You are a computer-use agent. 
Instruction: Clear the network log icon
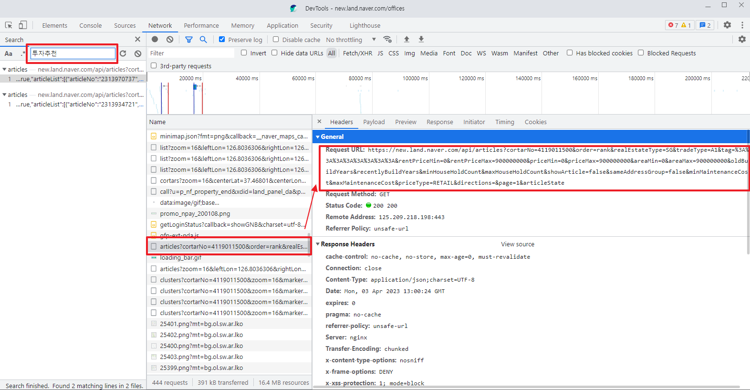pos(170,40)
